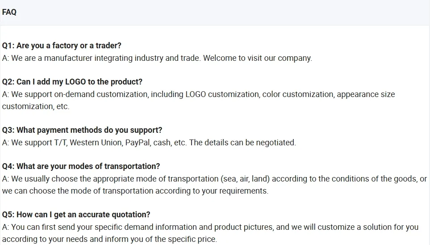Viewport: 430px width, 245px height.
Task: Click the FAQ section heading
Action: pyautogui.click(x=9, y=12)
